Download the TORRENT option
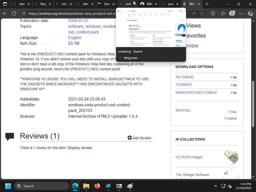 click(x=184, y=85)
